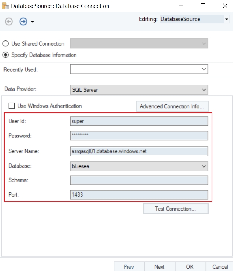Viewport: 233px width, 271px height.
Task: Confirm with the OK button
Action: tap(190, 266)
